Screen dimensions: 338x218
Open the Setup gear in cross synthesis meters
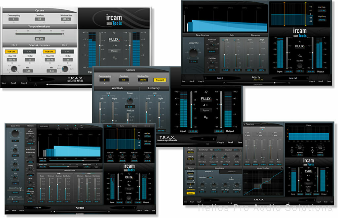pyautogui.click(x=206, y=117)
